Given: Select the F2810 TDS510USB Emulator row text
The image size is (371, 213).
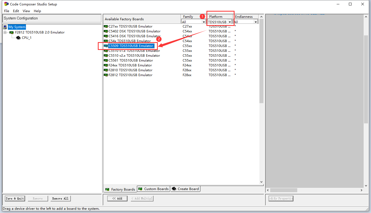Looking at the screenshot, I should pos(131,70).
